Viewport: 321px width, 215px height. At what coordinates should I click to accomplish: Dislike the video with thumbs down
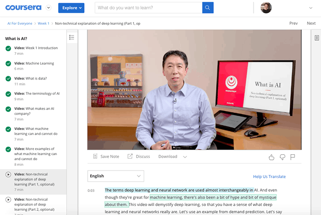click(282, 157)
